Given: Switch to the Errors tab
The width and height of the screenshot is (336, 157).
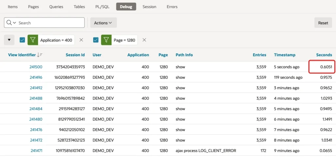Looking at the screenshot, I should pyautogui.click(x=172, y=7).
